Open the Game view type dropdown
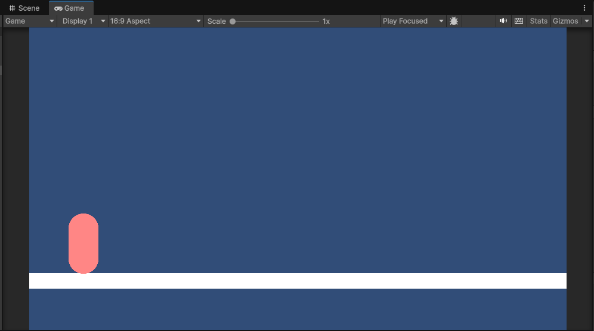Image resolution: width=594 pixels, height=331 pixels. [x=30, y=21]
